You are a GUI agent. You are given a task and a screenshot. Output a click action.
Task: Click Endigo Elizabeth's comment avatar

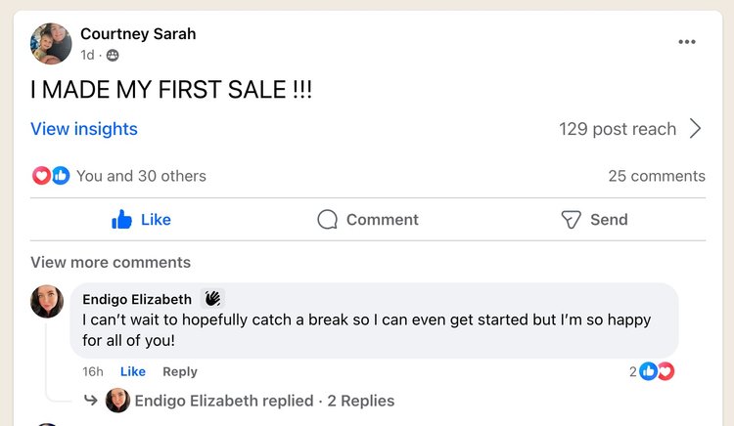47,302
